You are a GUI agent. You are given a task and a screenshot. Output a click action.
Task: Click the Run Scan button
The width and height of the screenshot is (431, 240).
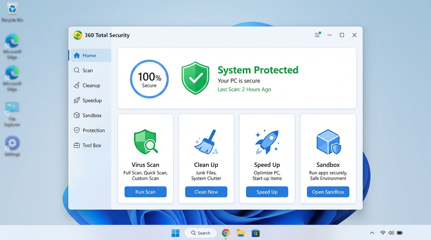(145, 192)
